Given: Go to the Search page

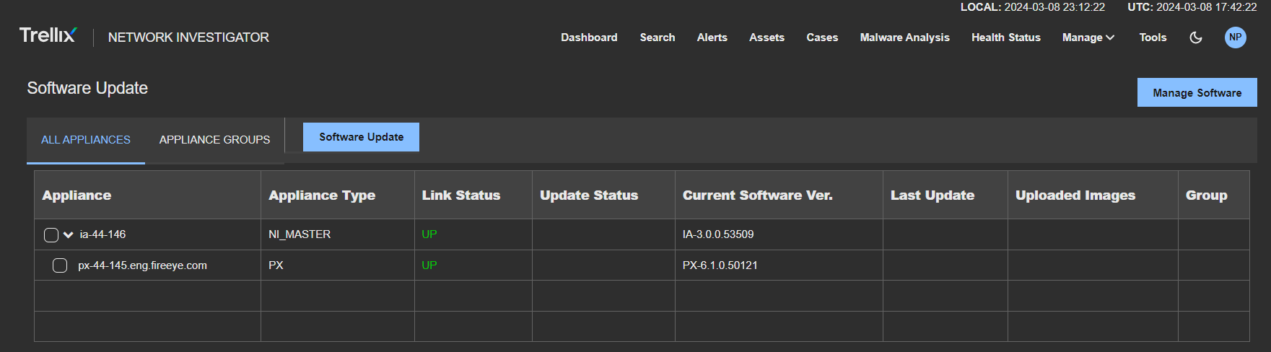Looking at the screenshot, I should (x=658, y=38).
